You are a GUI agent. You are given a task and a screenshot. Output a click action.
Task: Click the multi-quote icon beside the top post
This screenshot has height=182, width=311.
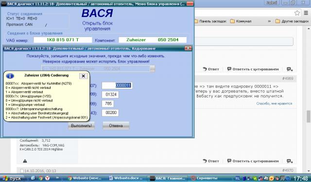(290, 69)
